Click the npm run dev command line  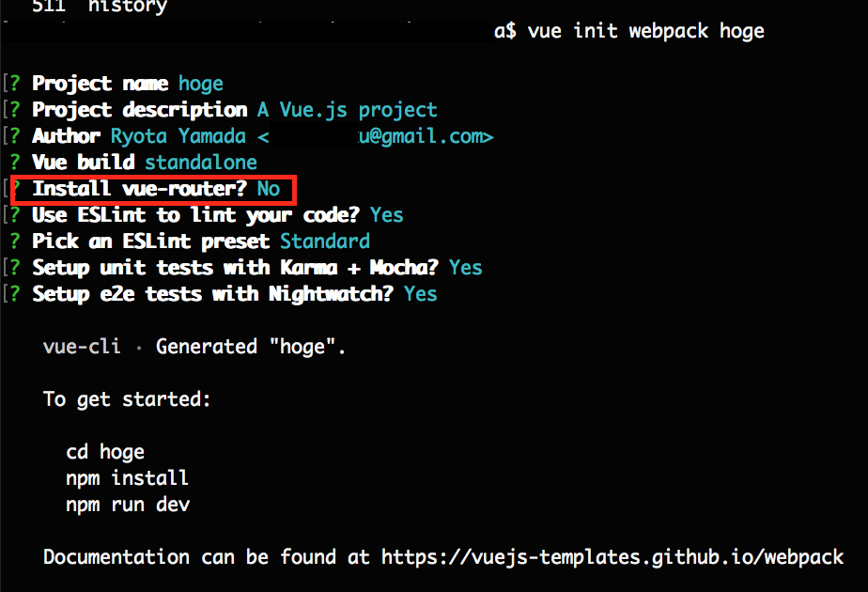pyautogui.click(x=128, y=505)
